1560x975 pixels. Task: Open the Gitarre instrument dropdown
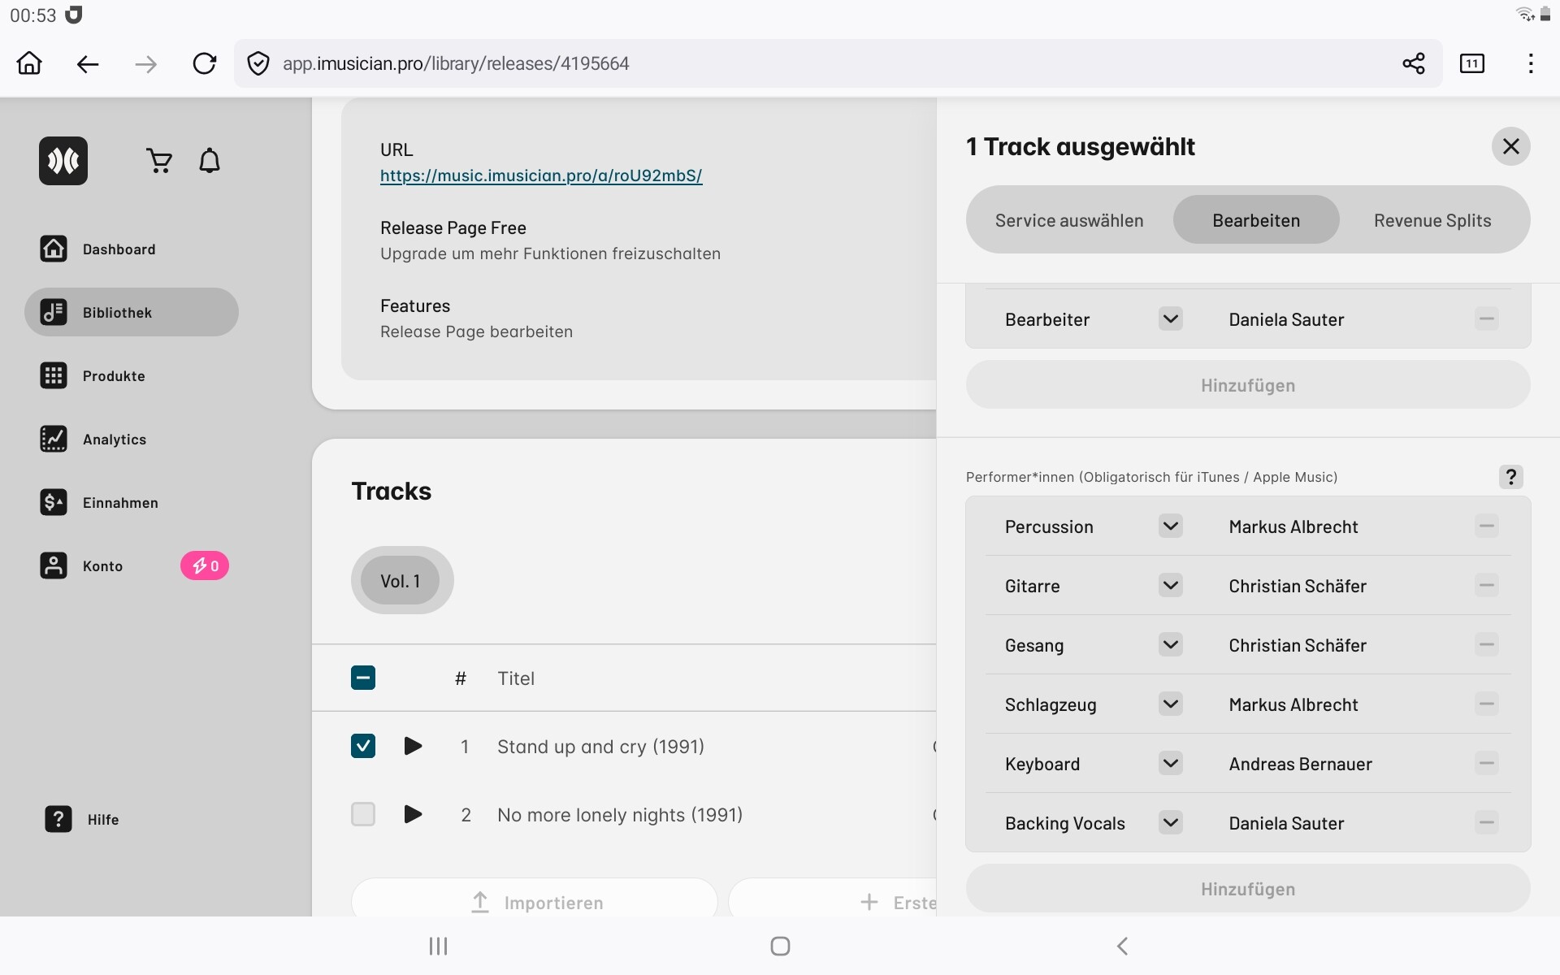[x=1170, y=585]
